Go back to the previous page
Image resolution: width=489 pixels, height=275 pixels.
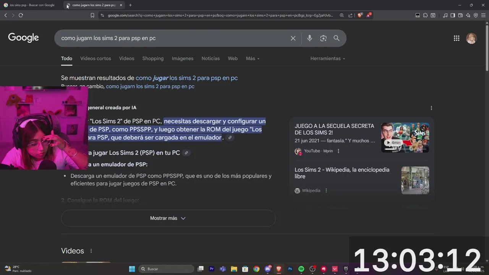5,15
